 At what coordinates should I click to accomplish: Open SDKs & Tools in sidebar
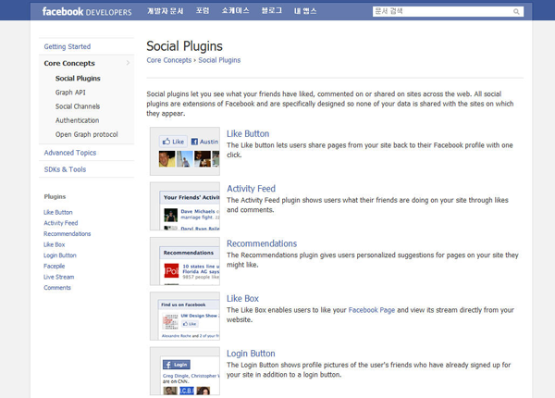[65, 169]
